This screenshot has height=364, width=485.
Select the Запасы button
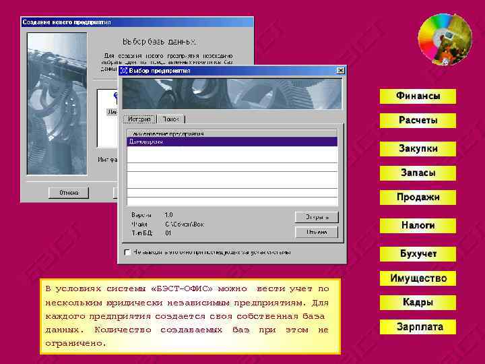[418, 173]
